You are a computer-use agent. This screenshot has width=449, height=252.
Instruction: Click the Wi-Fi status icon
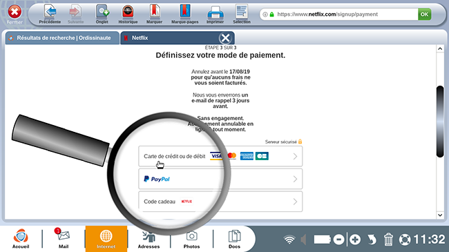tap(289, 240)
